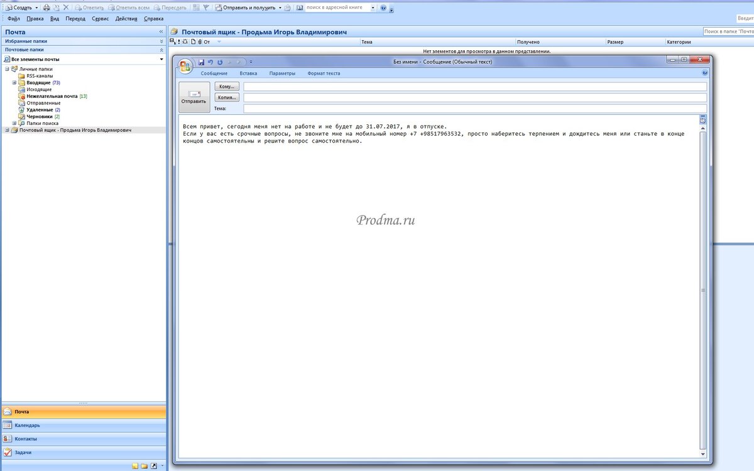Open the Сервис menu
Viewport: 754px width, 471px height.
[100, 19]
